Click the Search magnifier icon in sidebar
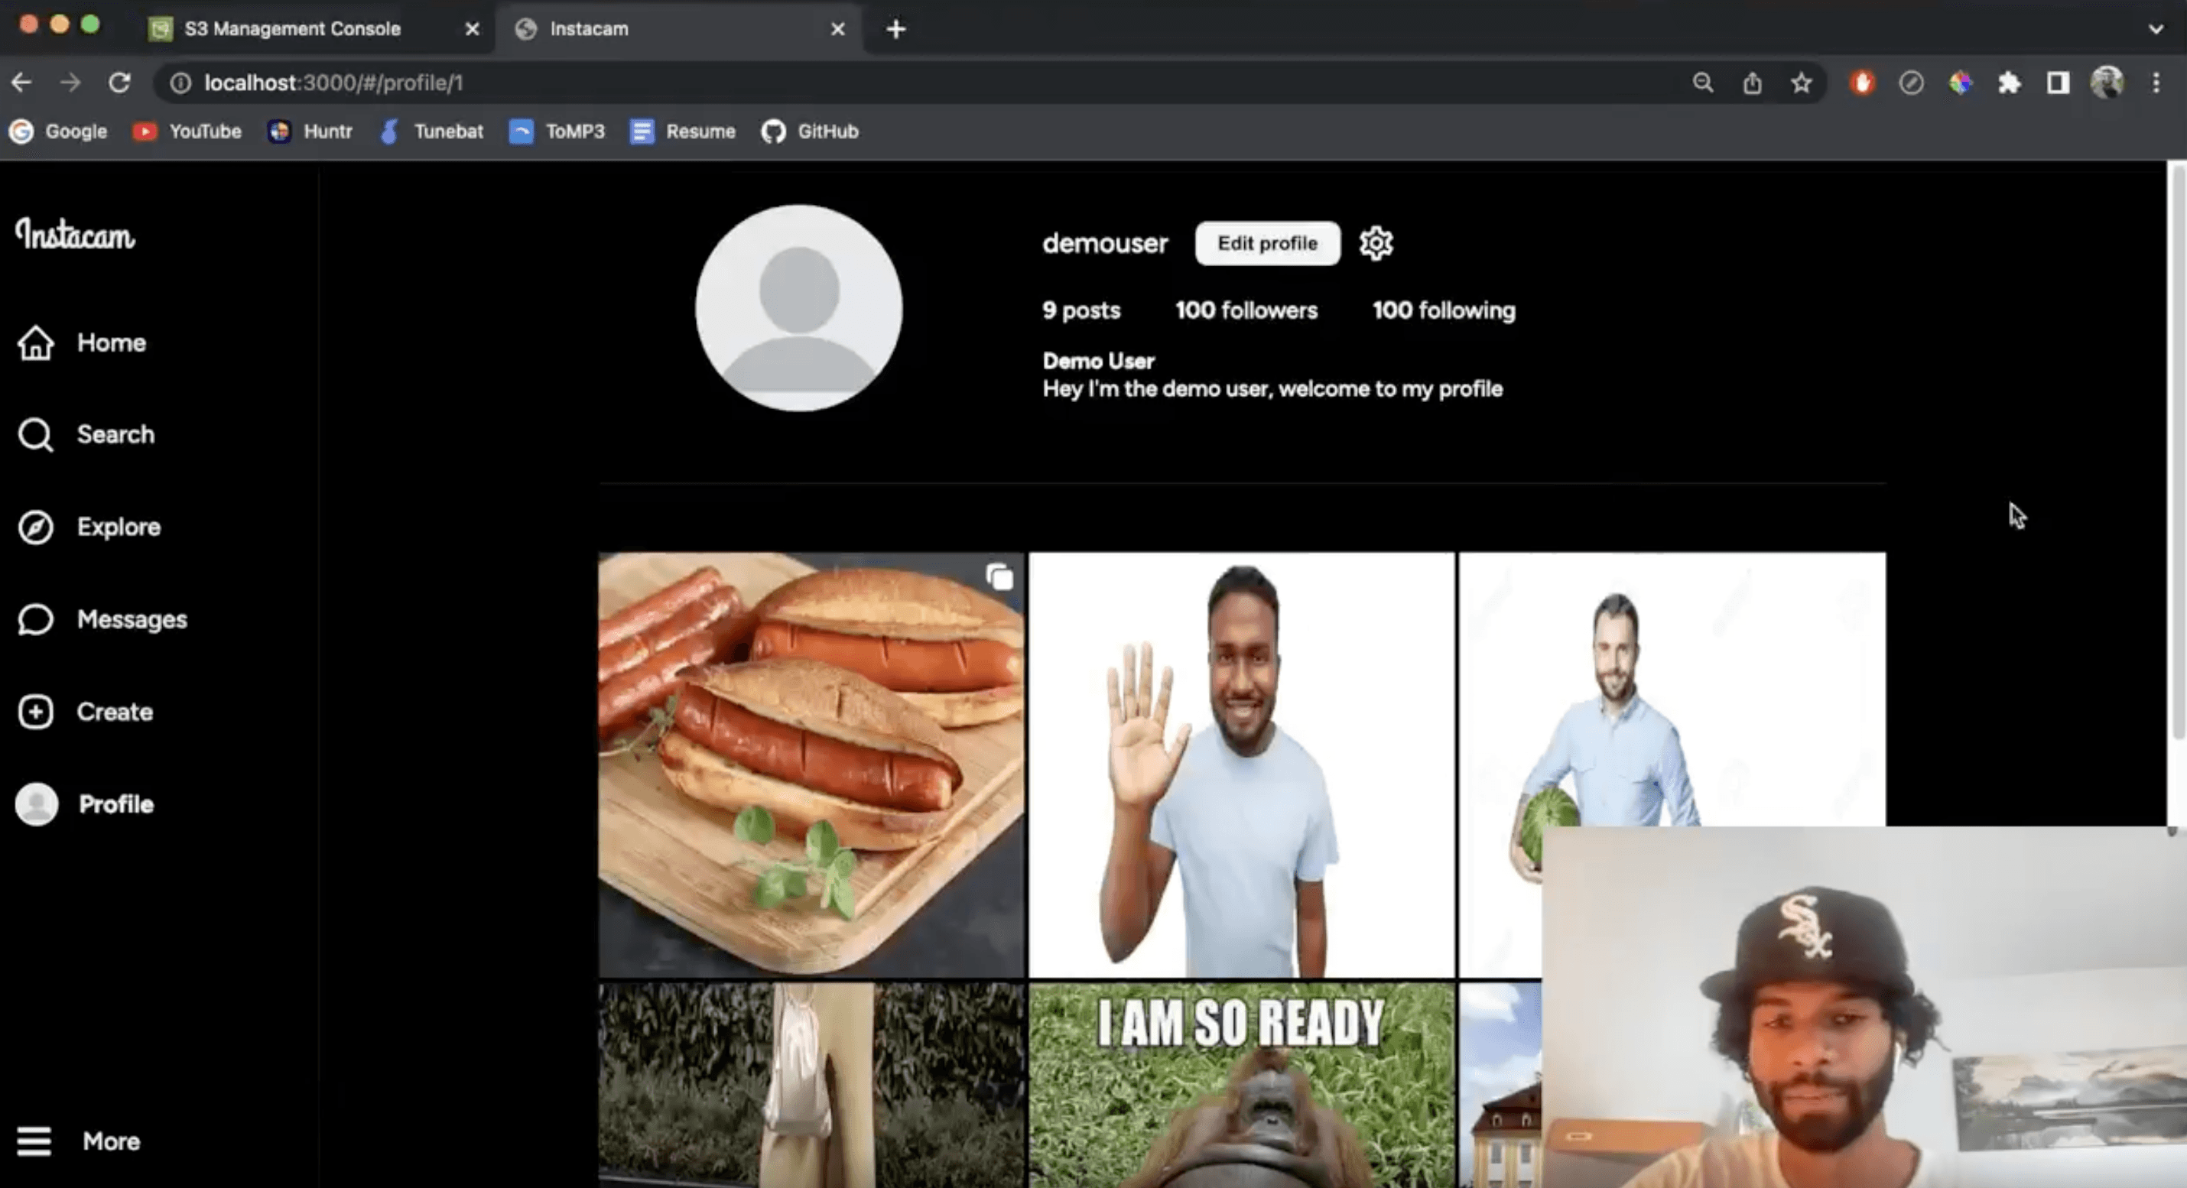This screenshot has height=1188, width=2187. pos(36,434)
